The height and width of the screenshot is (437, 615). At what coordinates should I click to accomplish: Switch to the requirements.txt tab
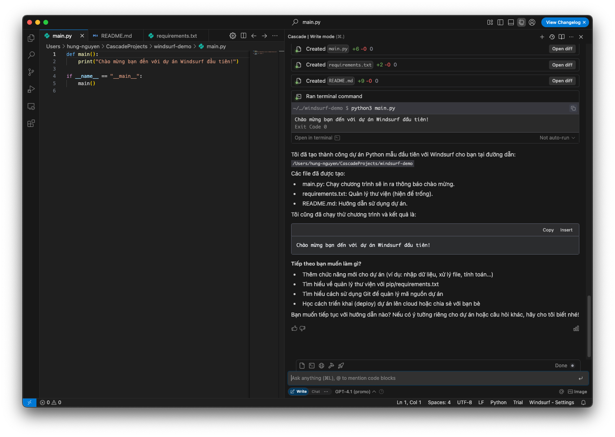point(177,36)
